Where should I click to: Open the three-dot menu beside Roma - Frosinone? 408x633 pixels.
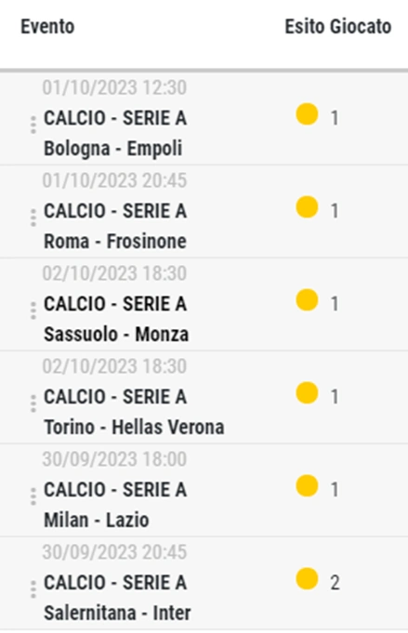point(33,218)
